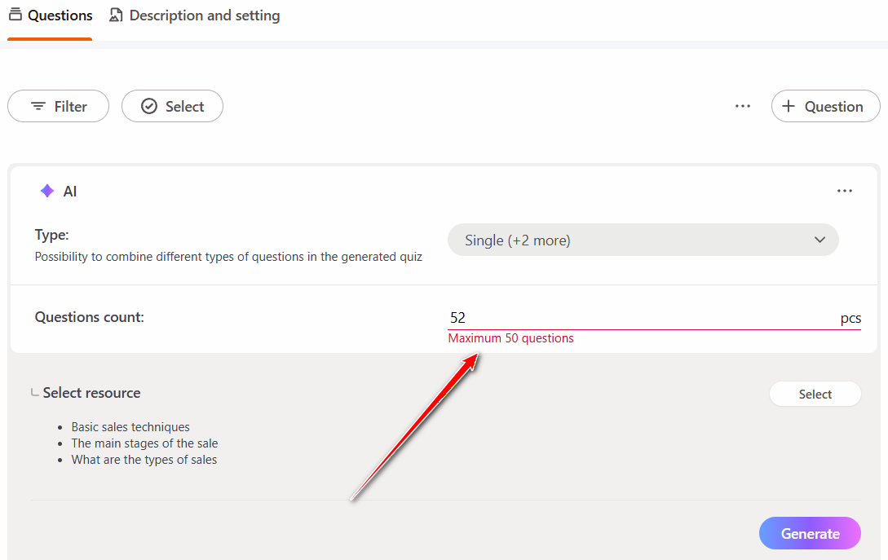Screen dimensions: 888x560
Task: Switch to Description and setting tab
Action: tap(204, 15)
